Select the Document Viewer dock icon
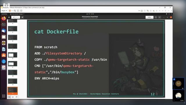 [x=4, y=68]
